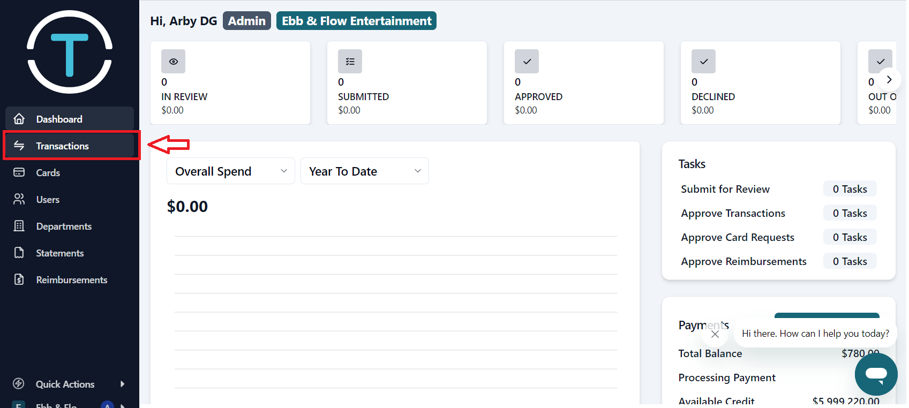Open the chat support bubble
The width and height of the screenshot is (909, 408).
pos(876,374)
